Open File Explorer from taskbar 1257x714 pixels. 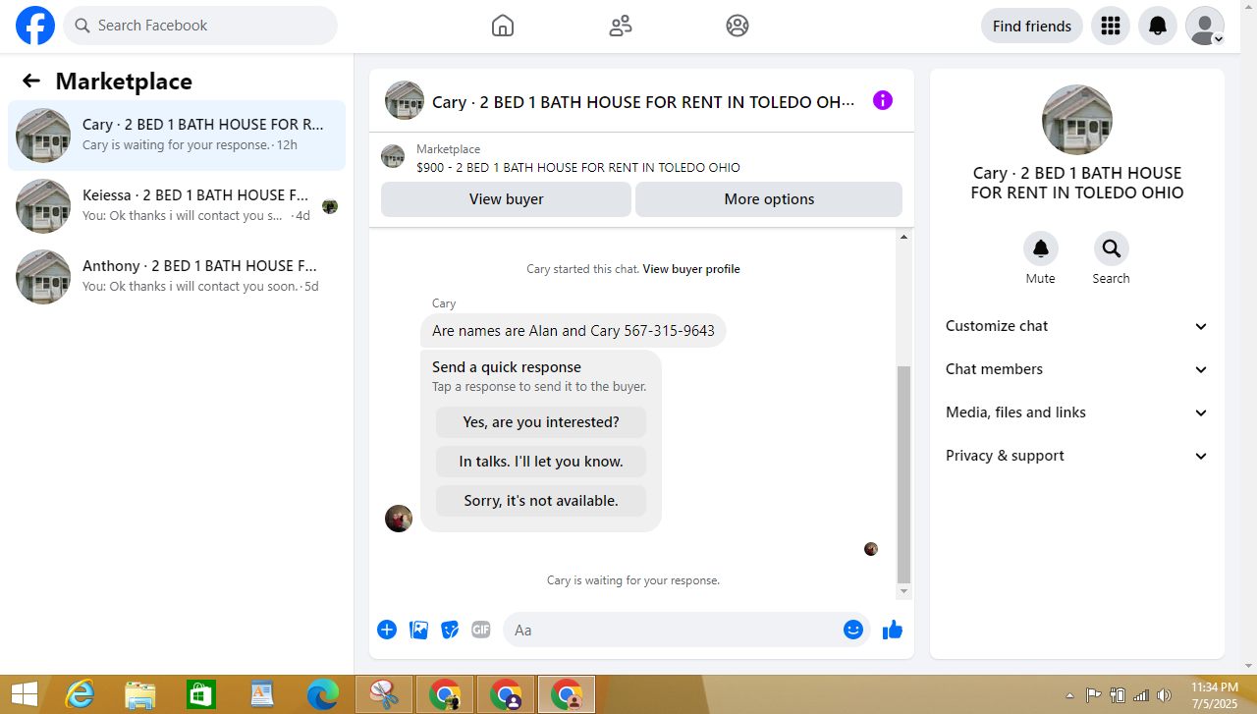140,695
